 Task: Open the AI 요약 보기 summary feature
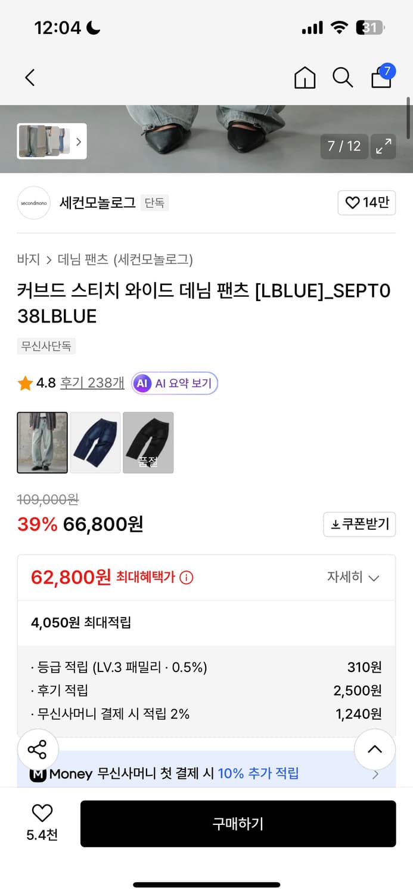[x=174, y=383]
